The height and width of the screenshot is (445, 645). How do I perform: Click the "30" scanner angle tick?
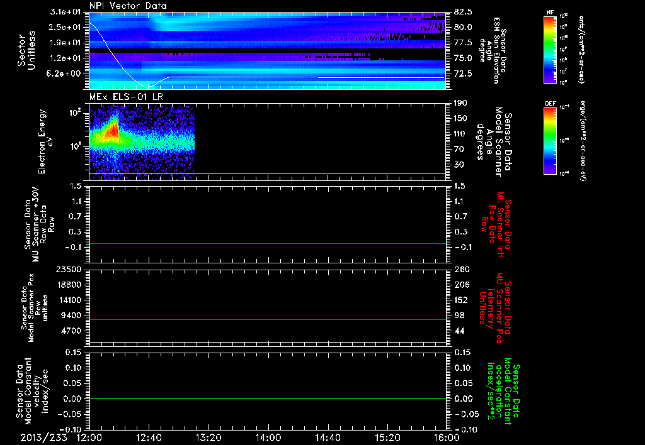pos(459,165)
